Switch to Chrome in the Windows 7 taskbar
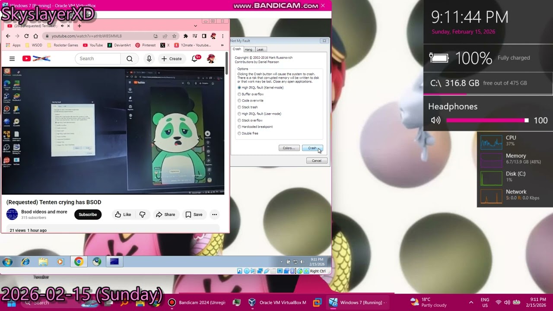 pos(78,262)
